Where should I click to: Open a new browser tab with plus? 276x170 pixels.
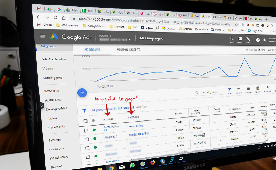[267, 19]
